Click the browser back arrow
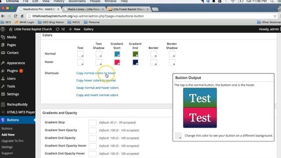This screenshot has width=281, height=158. pos(3,16)
